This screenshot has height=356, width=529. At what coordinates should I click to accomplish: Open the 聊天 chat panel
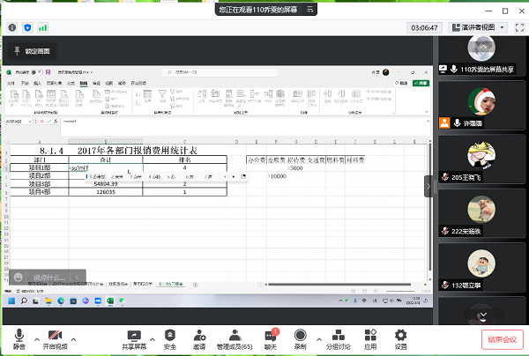(x=272, y=337)
